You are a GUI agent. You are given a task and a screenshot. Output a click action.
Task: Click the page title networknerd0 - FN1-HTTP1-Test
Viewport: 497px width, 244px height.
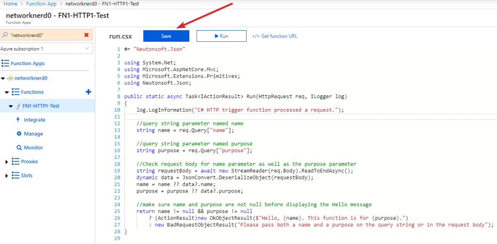click(57, 16)
